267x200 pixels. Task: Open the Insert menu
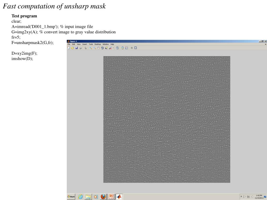coord(85,44)
